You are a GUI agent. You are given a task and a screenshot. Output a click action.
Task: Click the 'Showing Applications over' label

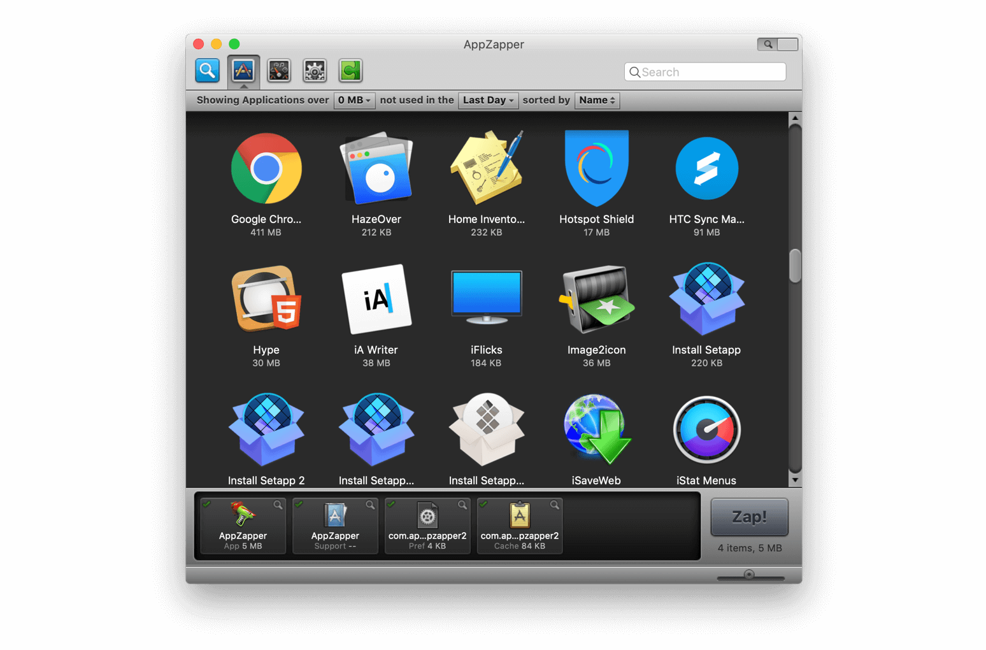coord(262,100)
